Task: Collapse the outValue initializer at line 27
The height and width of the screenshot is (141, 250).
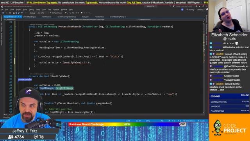Action: [x=16, y=42]
